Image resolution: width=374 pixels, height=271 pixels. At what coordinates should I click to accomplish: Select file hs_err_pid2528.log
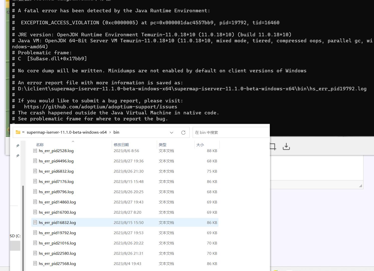(125, 151)
